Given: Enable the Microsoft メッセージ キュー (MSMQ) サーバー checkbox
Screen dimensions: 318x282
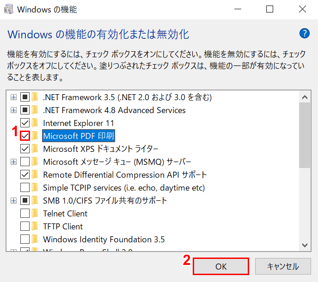Looking at the screenshot, I should click(25, 162).
